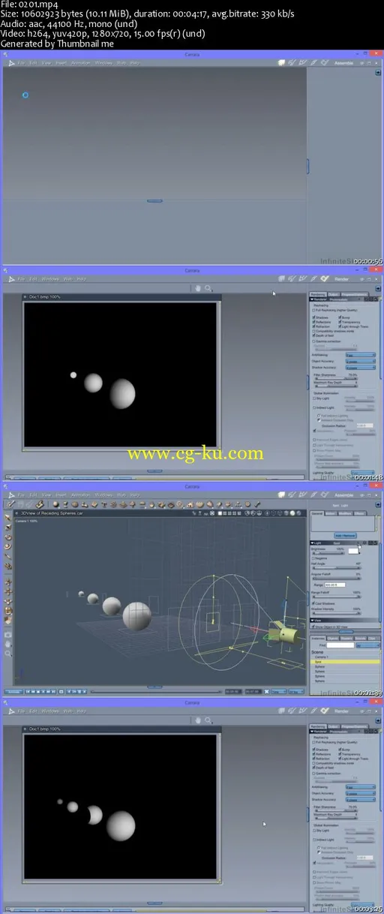Click Filter Sharpness slider in 00:01:48 frame

[x=336, y=379]
